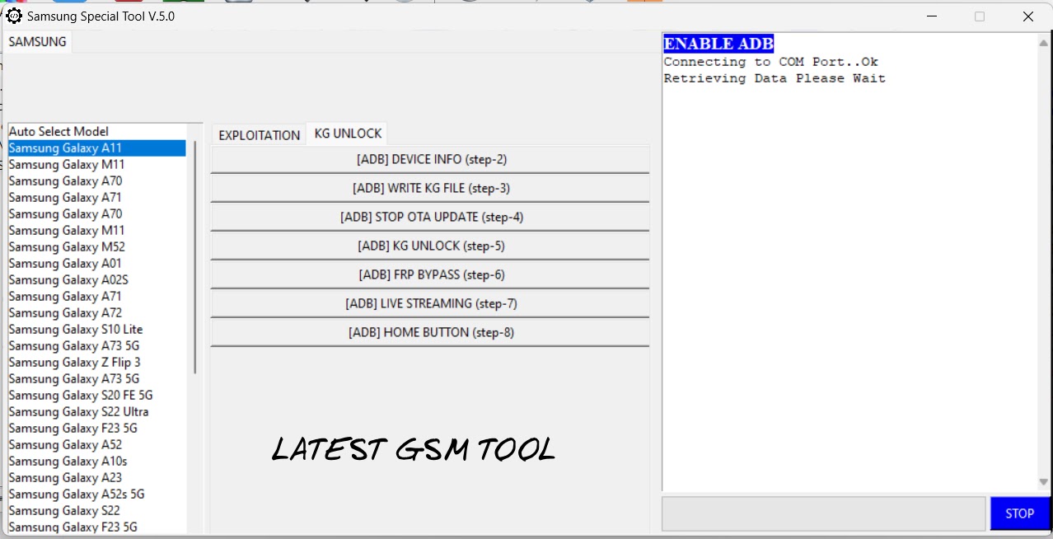
Task: Select the KG UNLOCK tab
Action: click(x=348, y=134)
